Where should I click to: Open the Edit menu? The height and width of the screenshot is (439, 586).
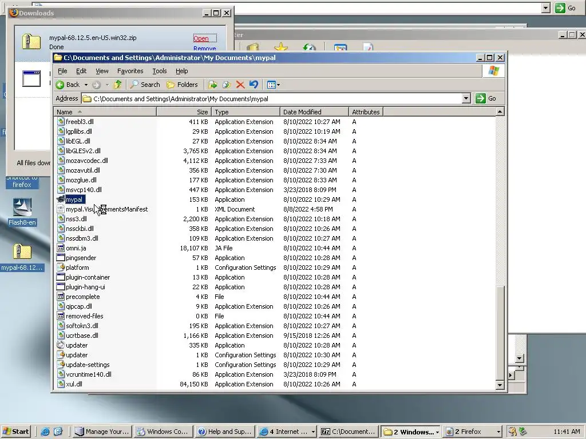(81, 71)
